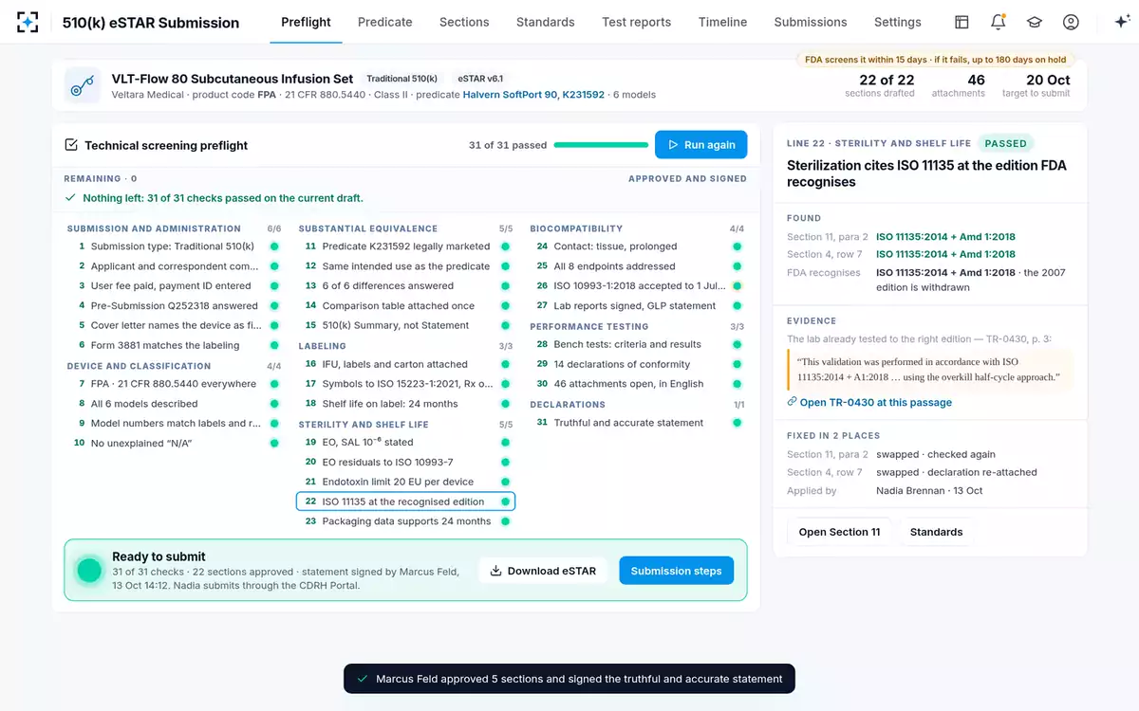
Task: Select check 6 Form 3881 matches the labeling
Action: pos(176,345)
